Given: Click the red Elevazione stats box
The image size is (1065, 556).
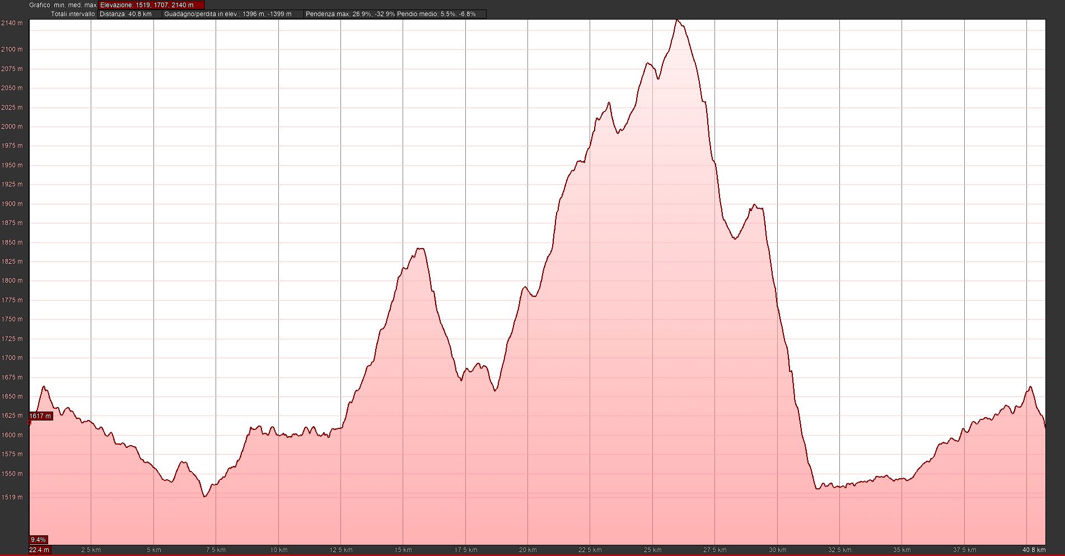Looking at the screenshot, I should click(151, 5).
